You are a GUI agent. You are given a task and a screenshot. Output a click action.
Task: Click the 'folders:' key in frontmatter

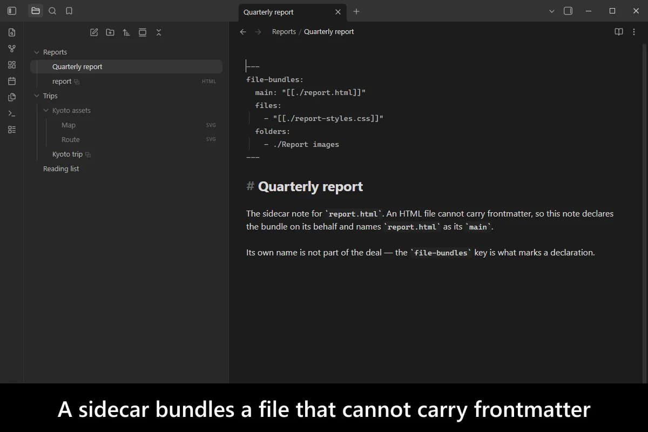click(273, 132)
